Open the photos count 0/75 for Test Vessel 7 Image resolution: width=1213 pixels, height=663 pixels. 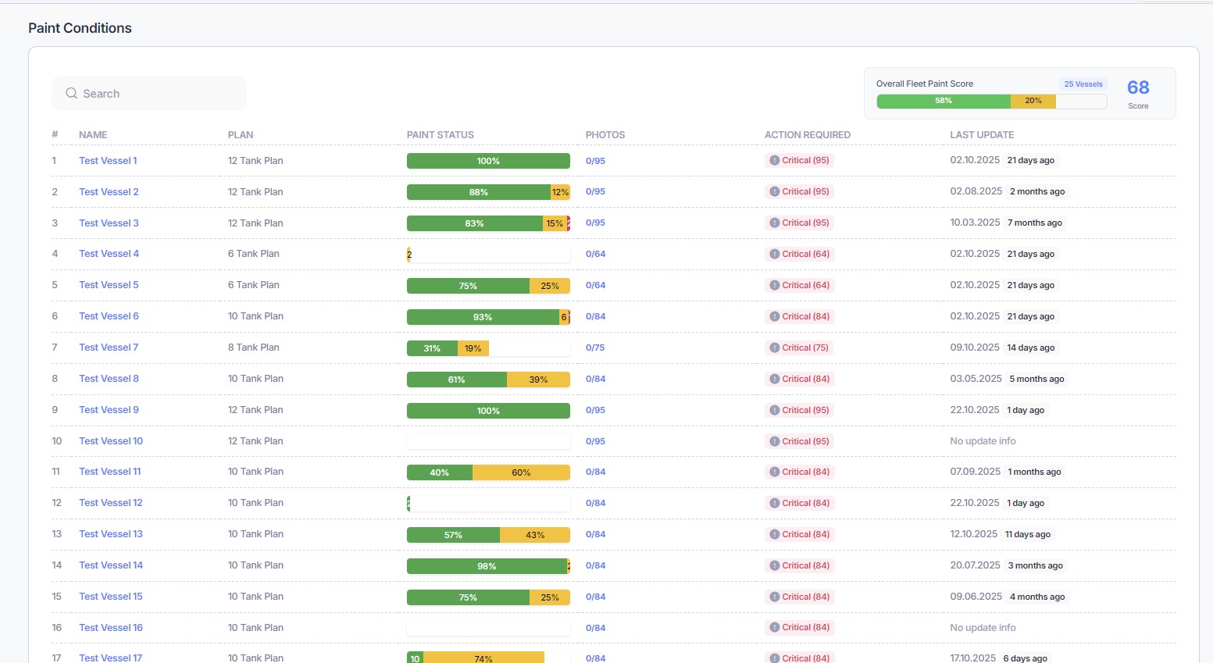[595, 348]
